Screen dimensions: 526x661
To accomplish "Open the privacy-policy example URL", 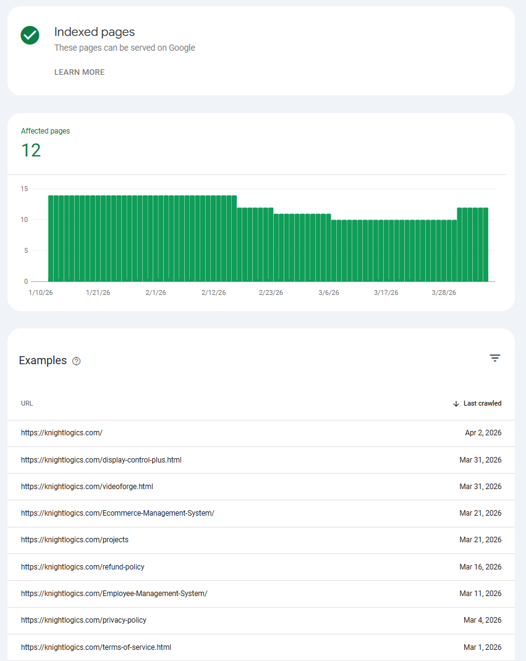I will tap(83, 620).
